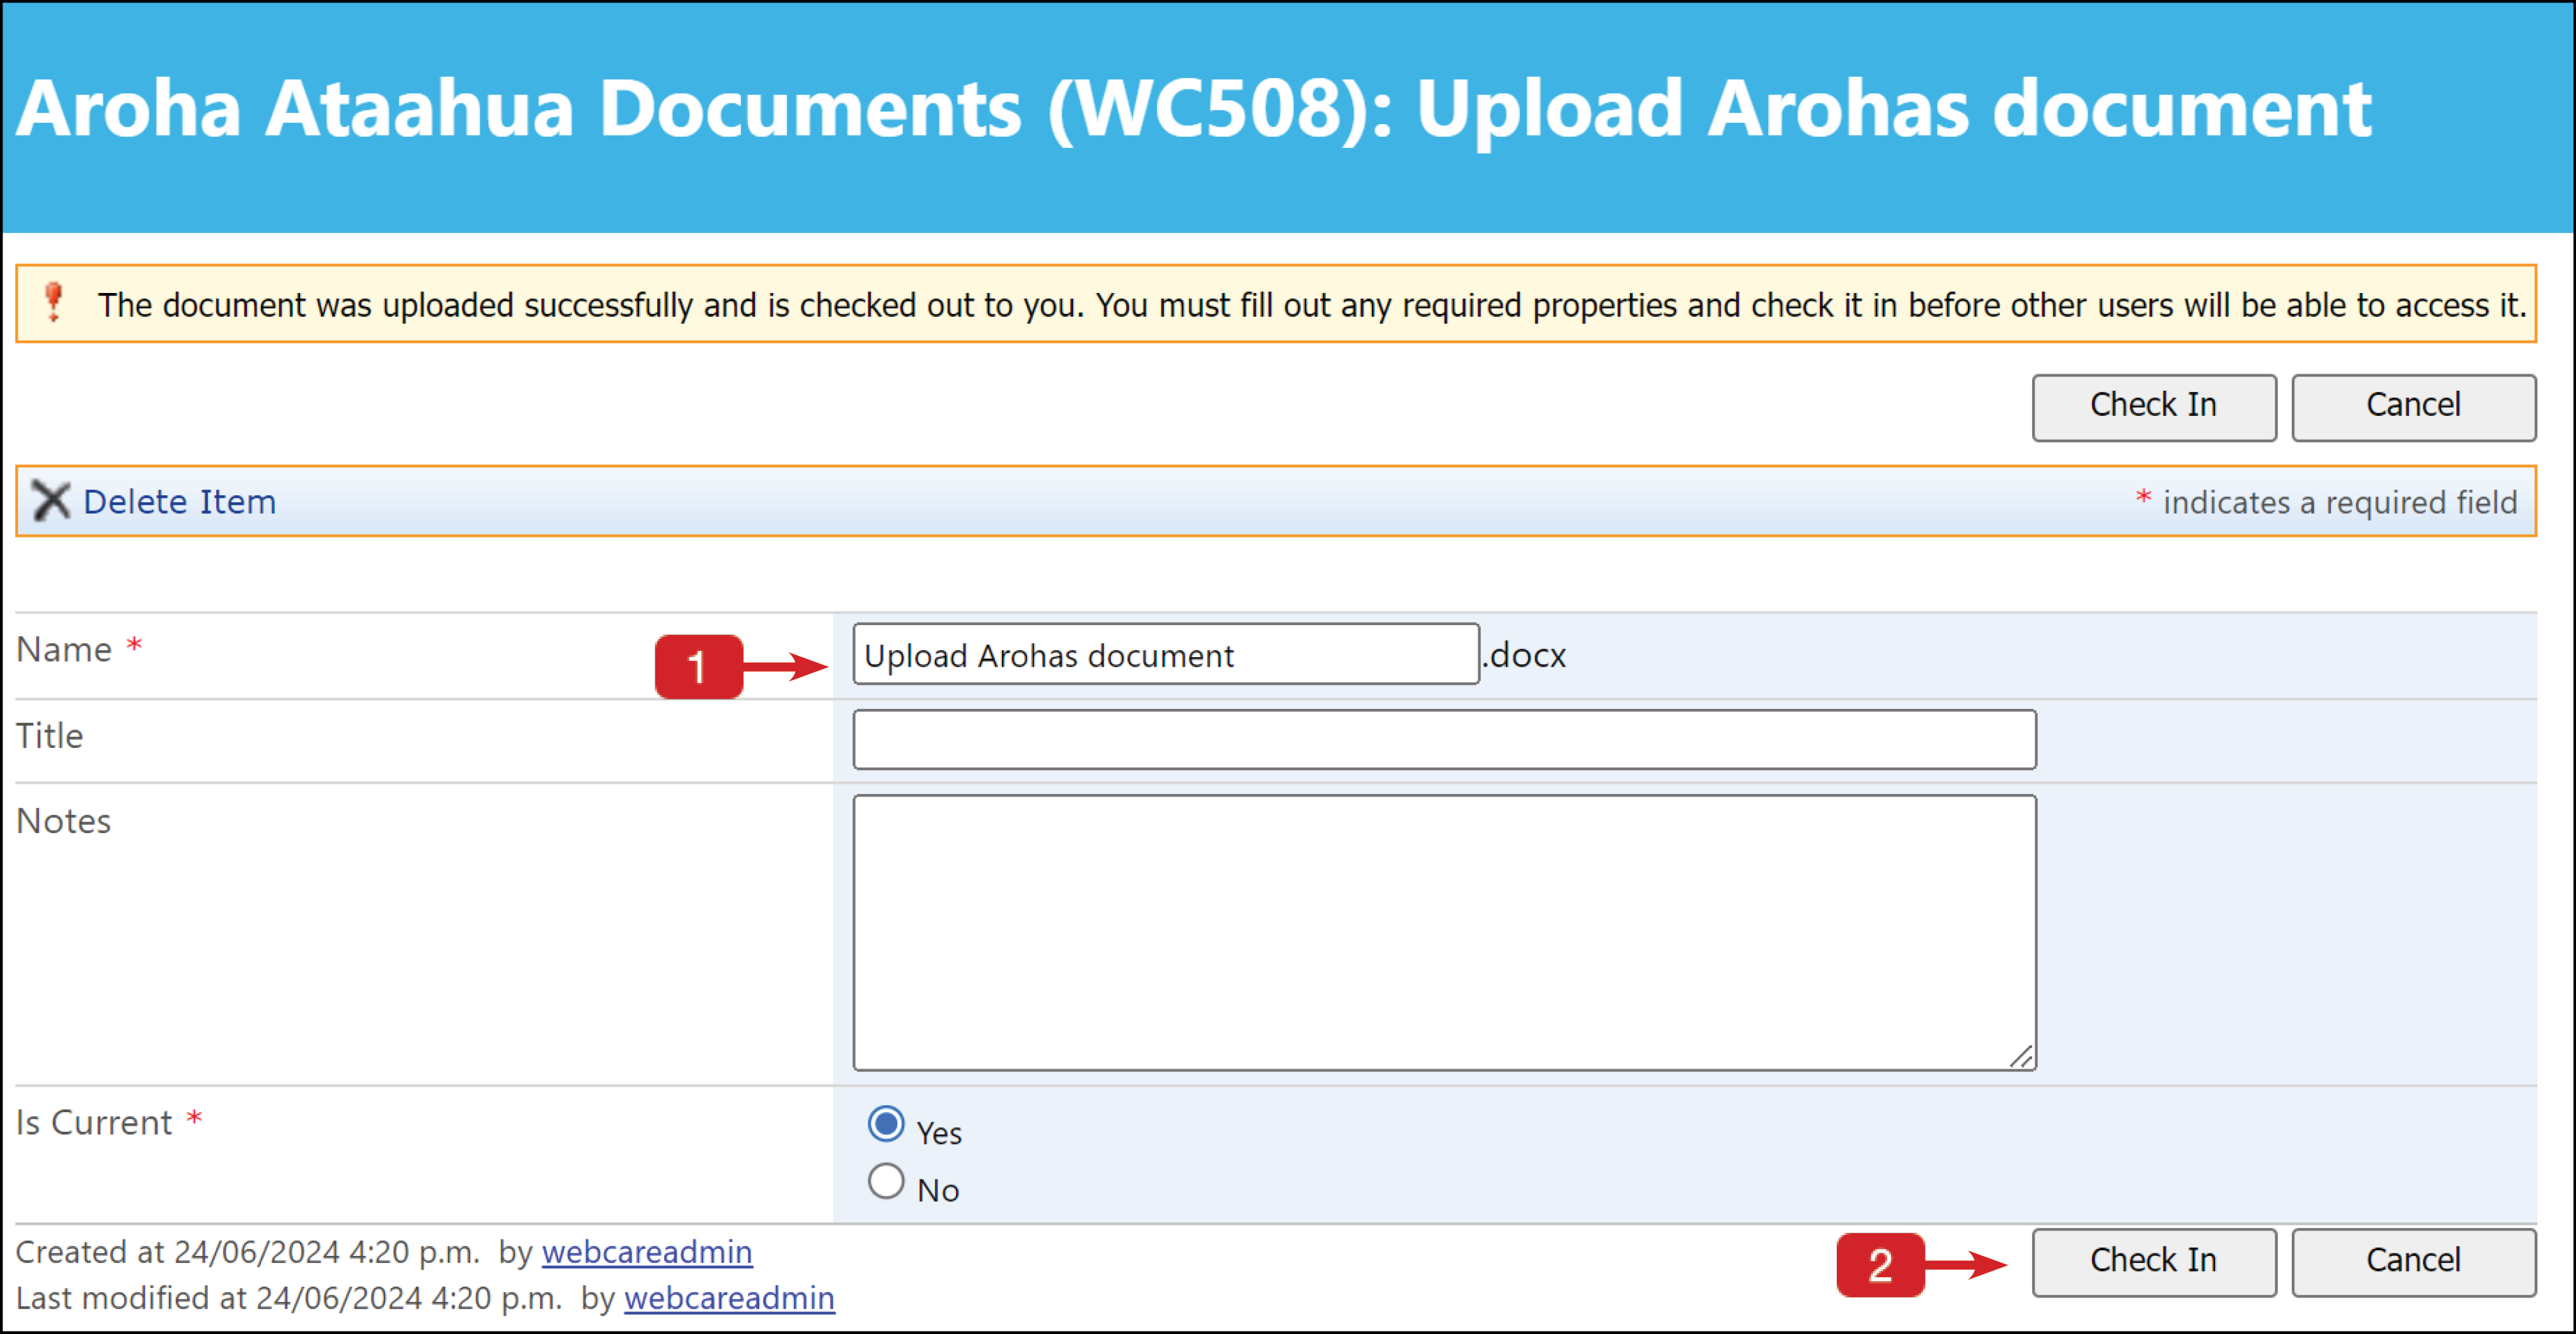The width and height of the screenshot is (2576, 1334).
Task: Click the top Check In button
Action: click(2154, 407)
